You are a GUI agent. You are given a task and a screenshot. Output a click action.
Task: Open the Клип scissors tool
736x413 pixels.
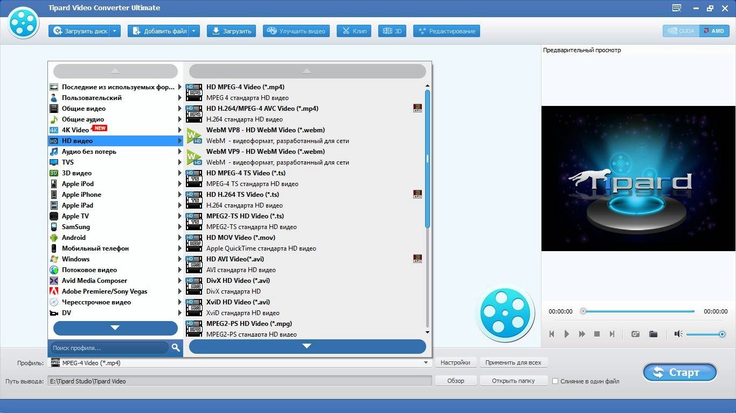[354, 31]
